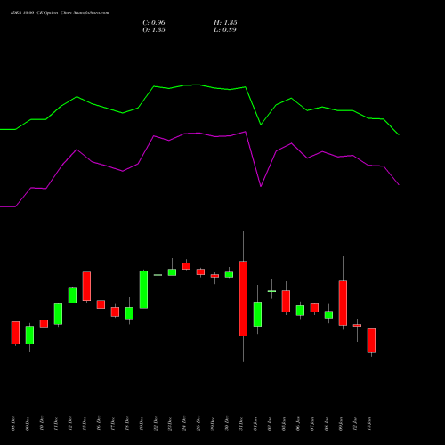The image size is (445, 445).
Task: Select the close value 'C: 0.96'
Action: coord(154,23)
